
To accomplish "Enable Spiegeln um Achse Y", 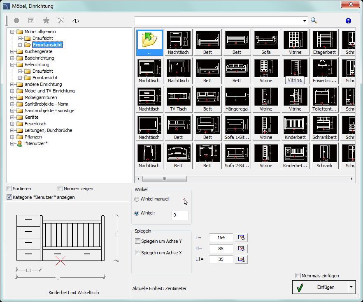I will pyautogui.click(x=138, y=241).
